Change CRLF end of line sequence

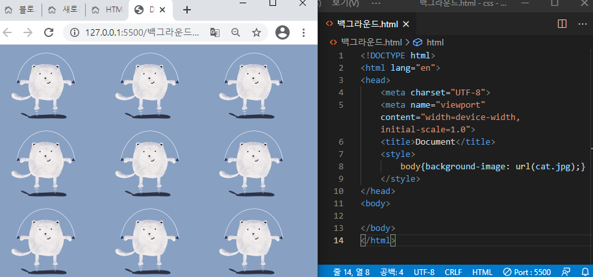tap(453, 272)
